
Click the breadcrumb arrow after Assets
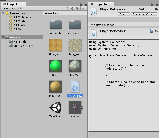[x=58, y=13]
